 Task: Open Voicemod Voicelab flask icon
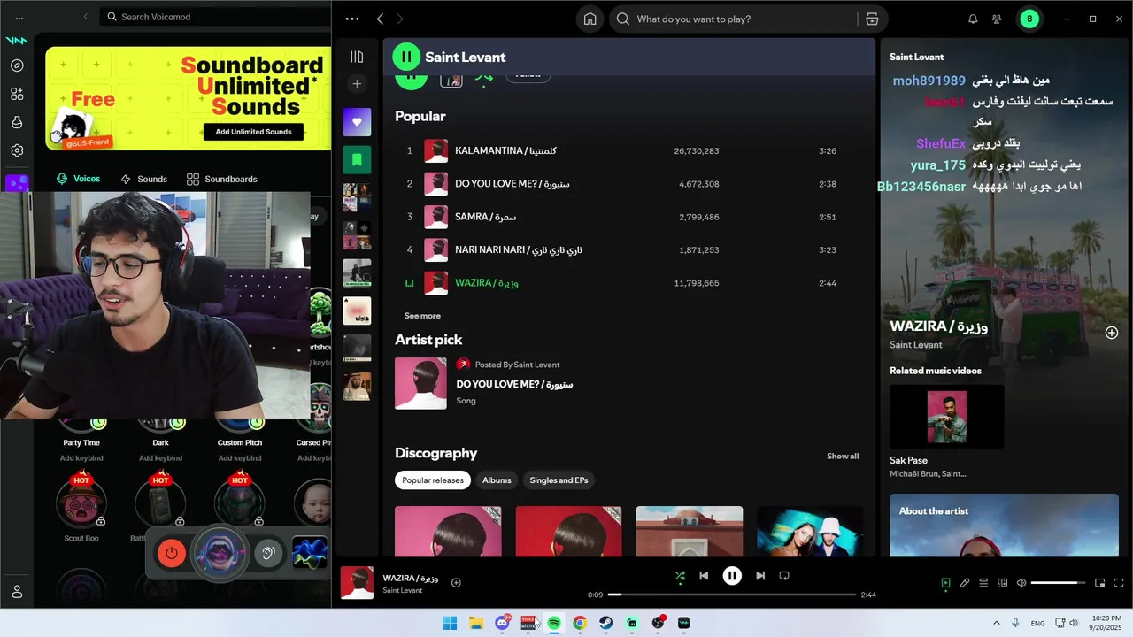[17, 122]
